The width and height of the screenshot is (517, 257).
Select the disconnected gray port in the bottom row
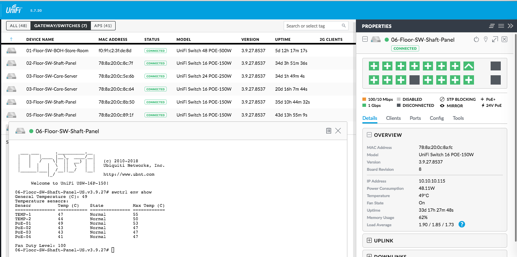point(414,80)
